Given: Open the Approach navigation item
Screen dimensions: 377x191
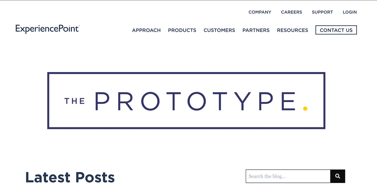Looking at the screenshot, I should click(x=146, y=30).
